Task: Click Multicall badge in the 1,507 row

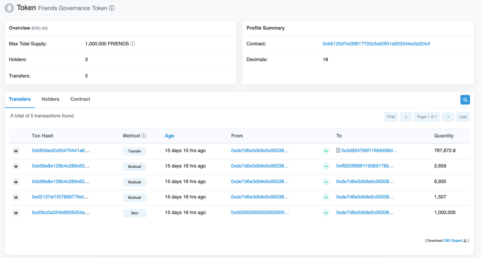Action: (135, 198)
